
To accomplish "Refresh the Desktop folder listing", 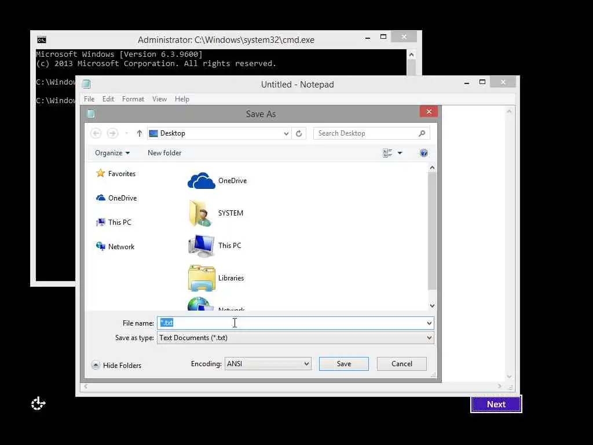I will tap(299, 133).
